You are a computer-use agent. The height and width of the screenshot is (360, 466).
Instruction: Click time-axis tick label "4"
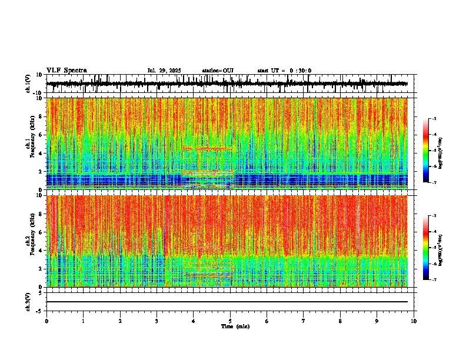click(194, 321)
